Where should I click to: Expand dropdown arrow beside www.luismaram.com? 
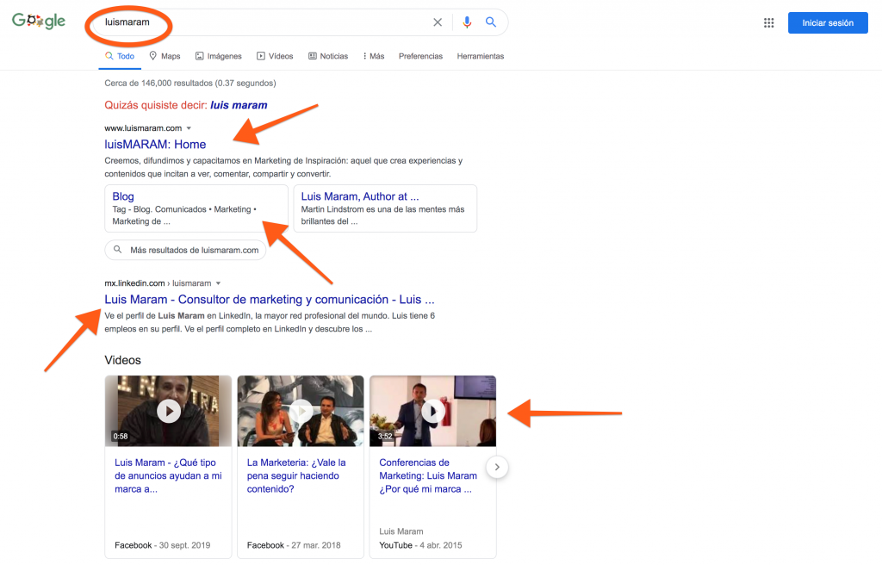click(189, 128)
